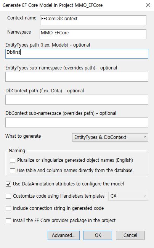154x248 pixels.
Task: Check Include connection string in generated code
Action: click(x=8, y=208)
